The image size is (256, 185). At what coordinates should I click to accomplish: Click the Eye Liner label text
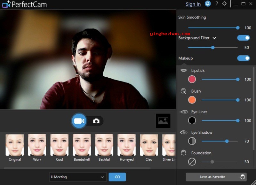(x=199, y=112)
